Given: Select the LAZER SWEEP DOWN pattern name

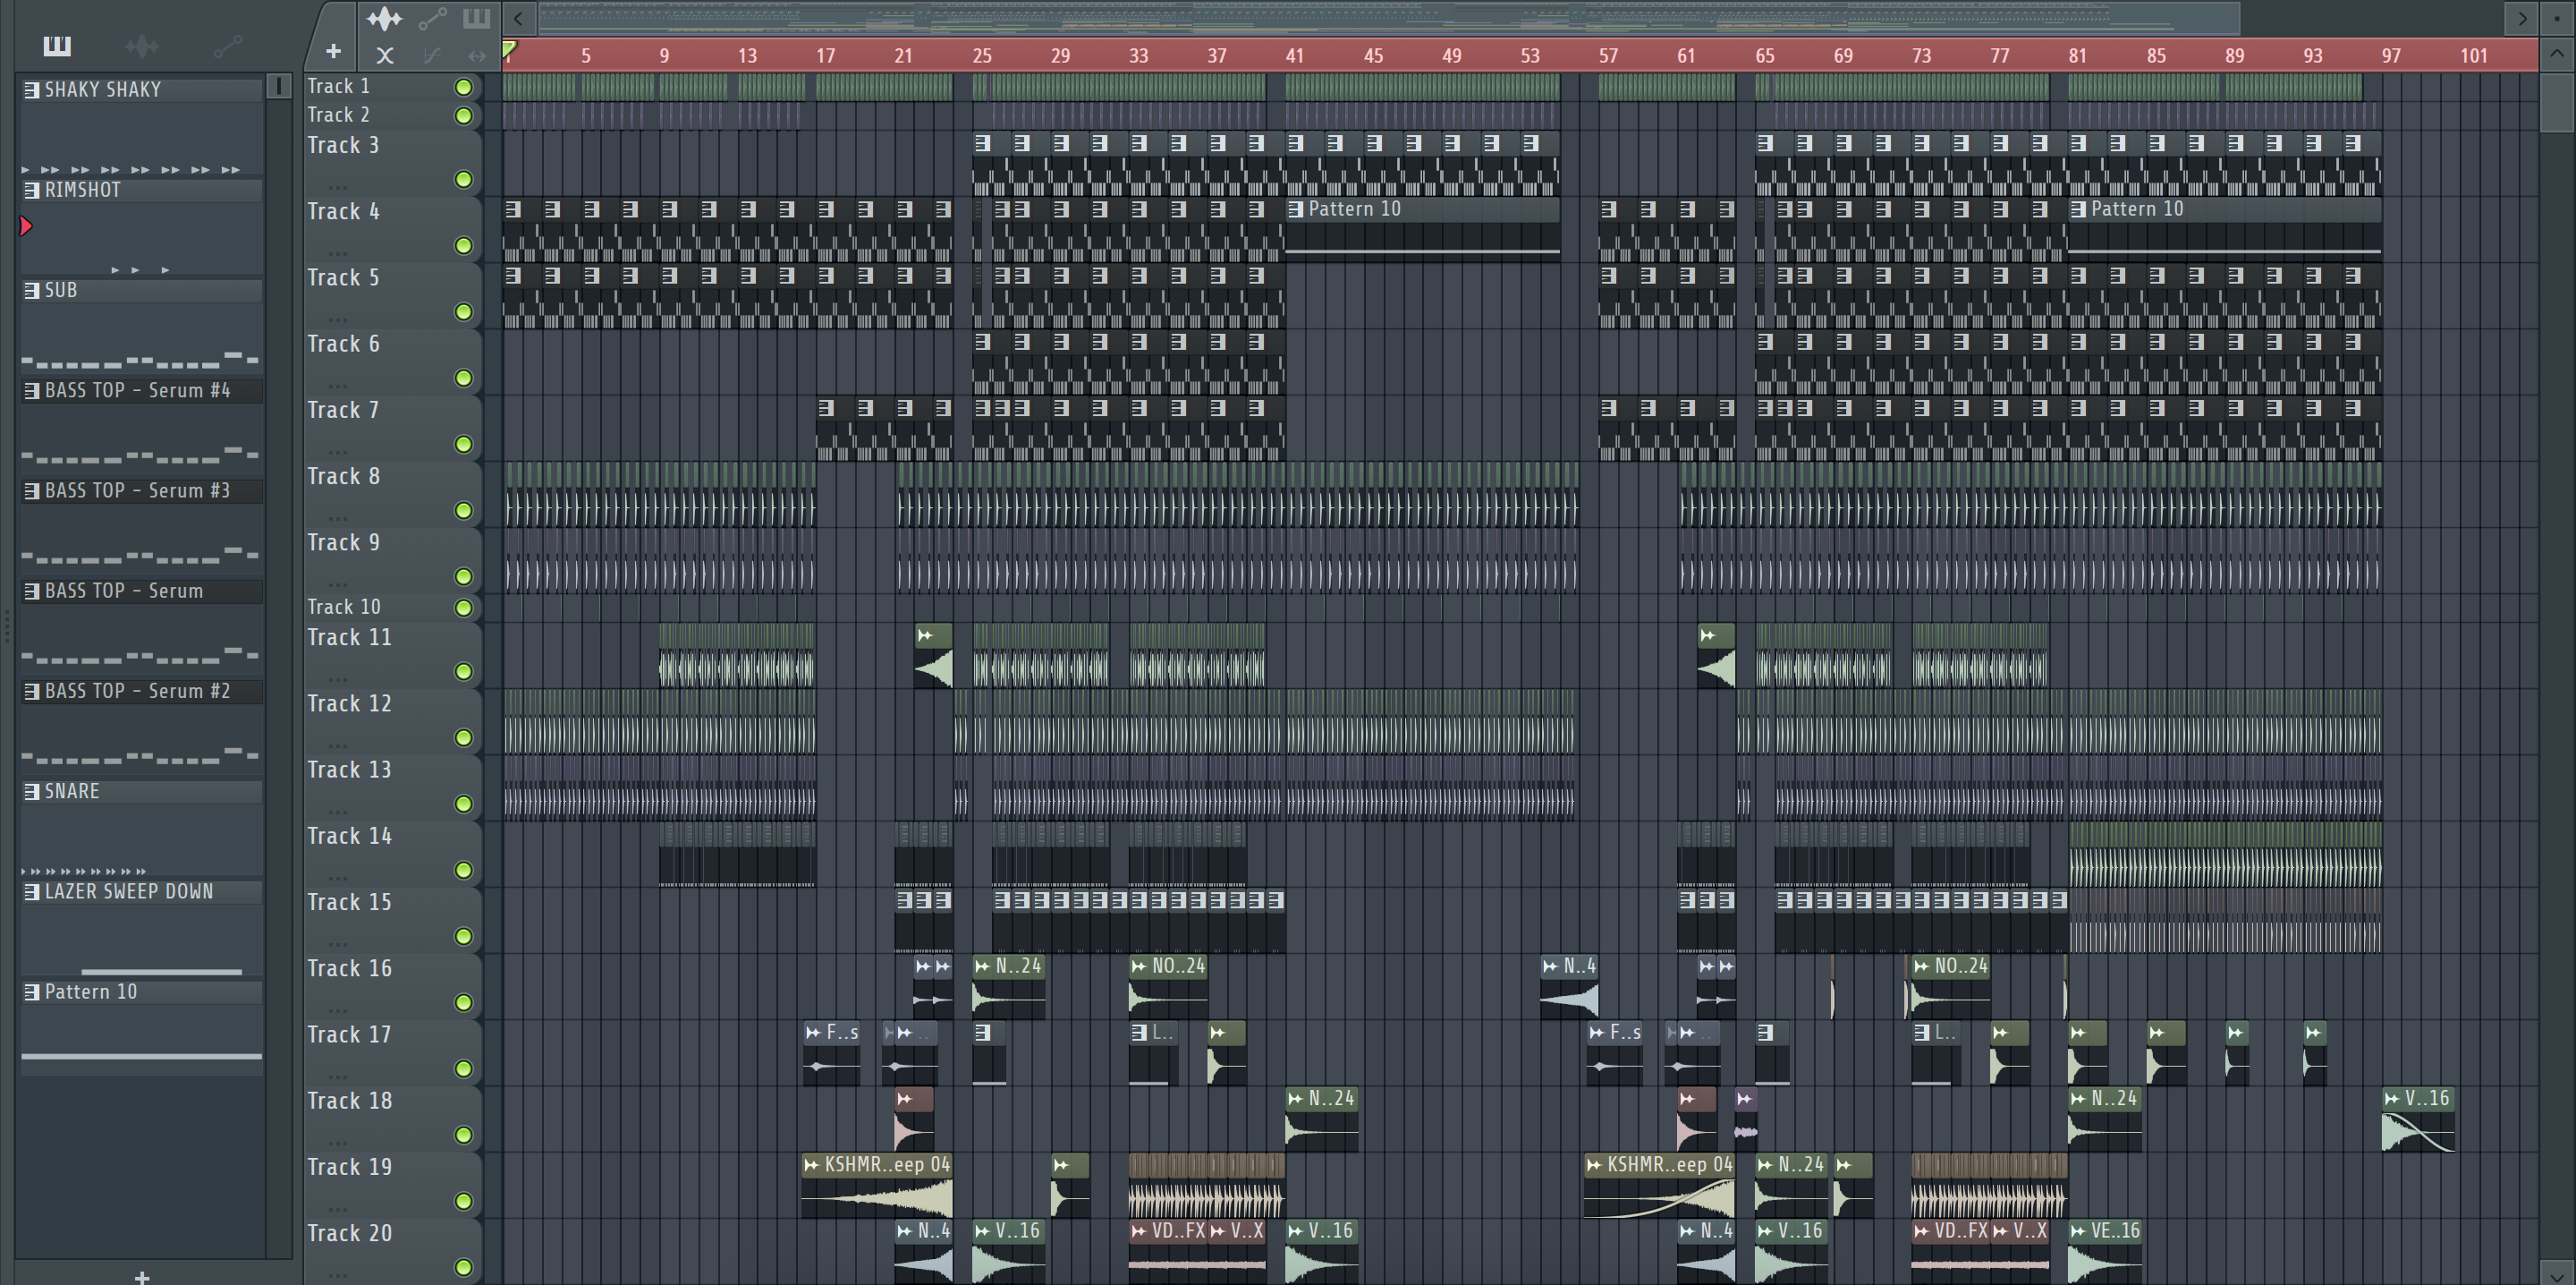Looking at the screenshot, I should click(129, 891).
